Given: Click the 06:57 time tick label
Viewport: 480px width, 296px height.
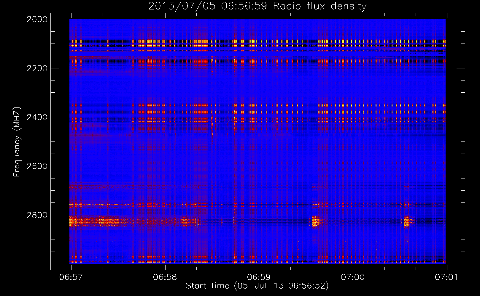Looking at the screenshot, I should [x=71, y=277].
